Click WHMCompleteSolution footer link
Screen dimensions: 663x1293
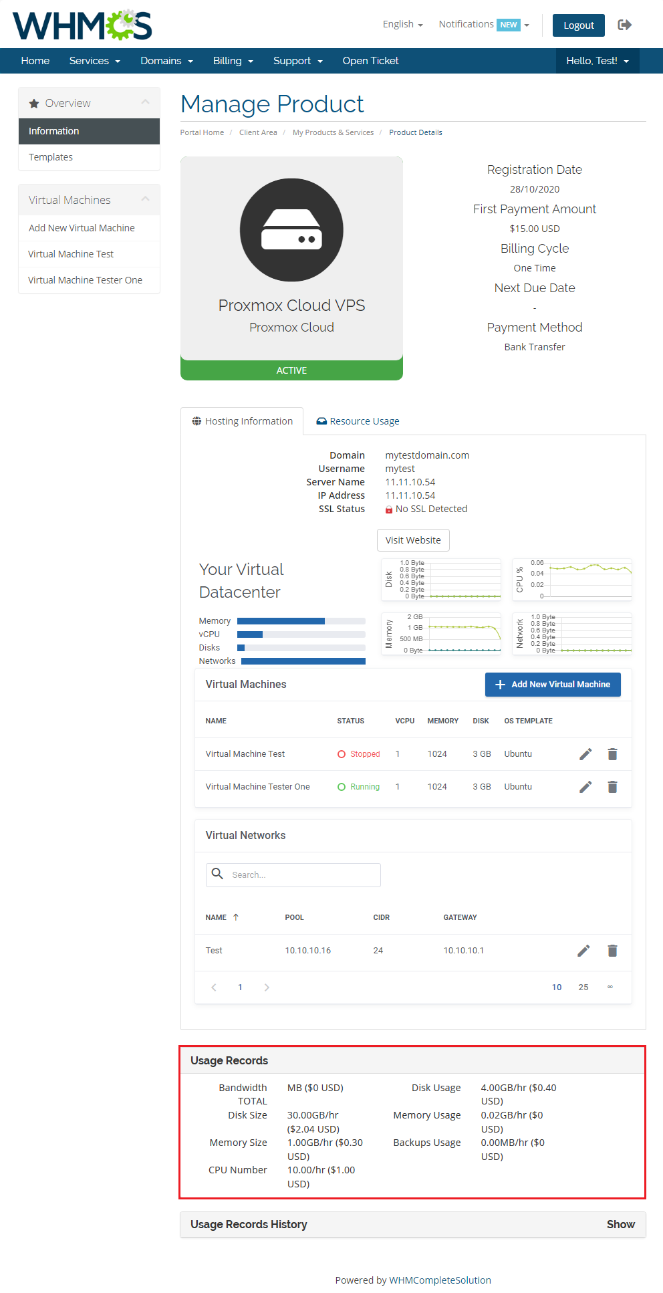pos(440,1280)
